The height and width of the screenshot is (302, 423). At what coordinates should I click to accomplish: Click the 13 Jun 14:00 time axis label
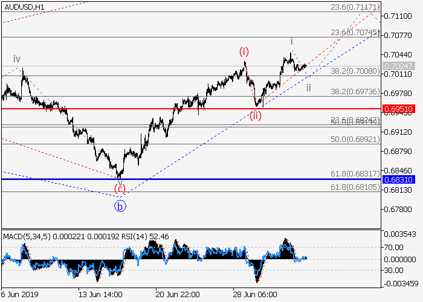(x=99, y=295)
